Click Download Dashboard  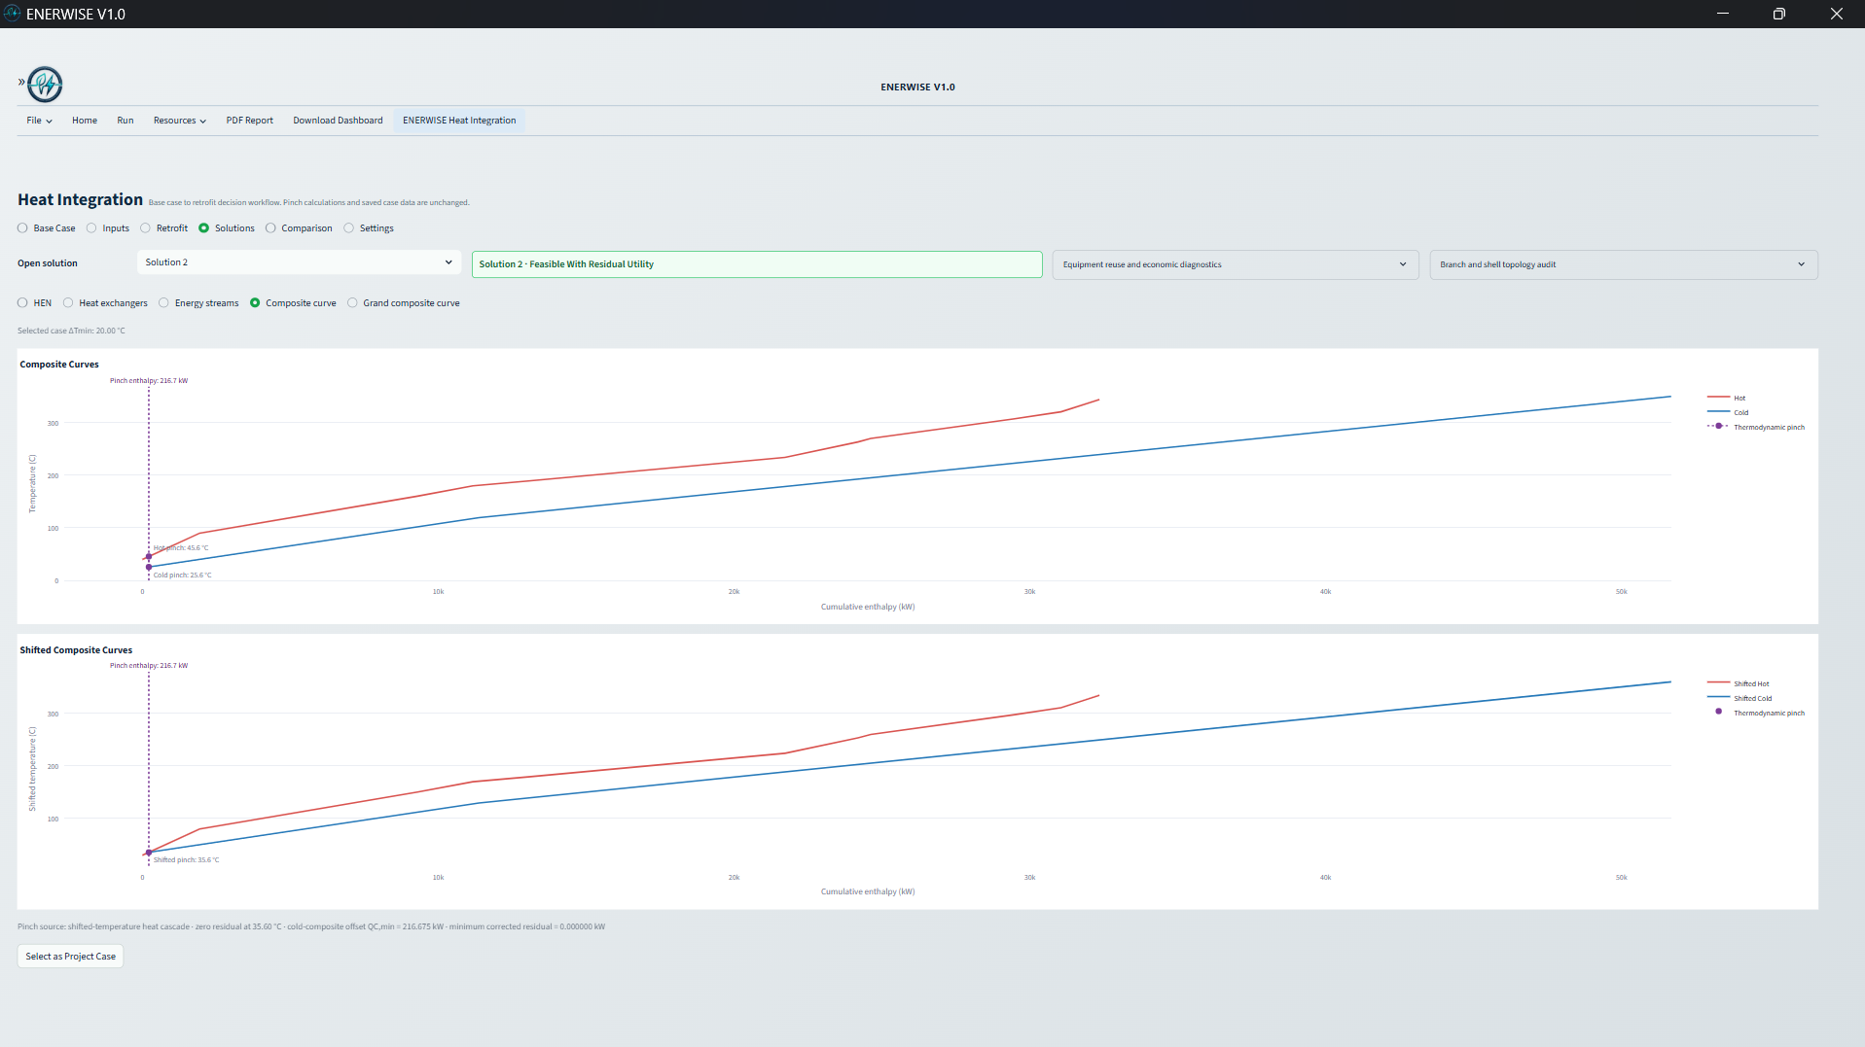[338, 121]
